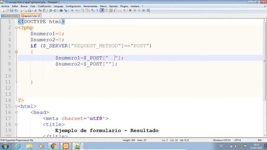Collapse the <head> fold marker on line 16

pyautogui.click(x=16, y=112)
